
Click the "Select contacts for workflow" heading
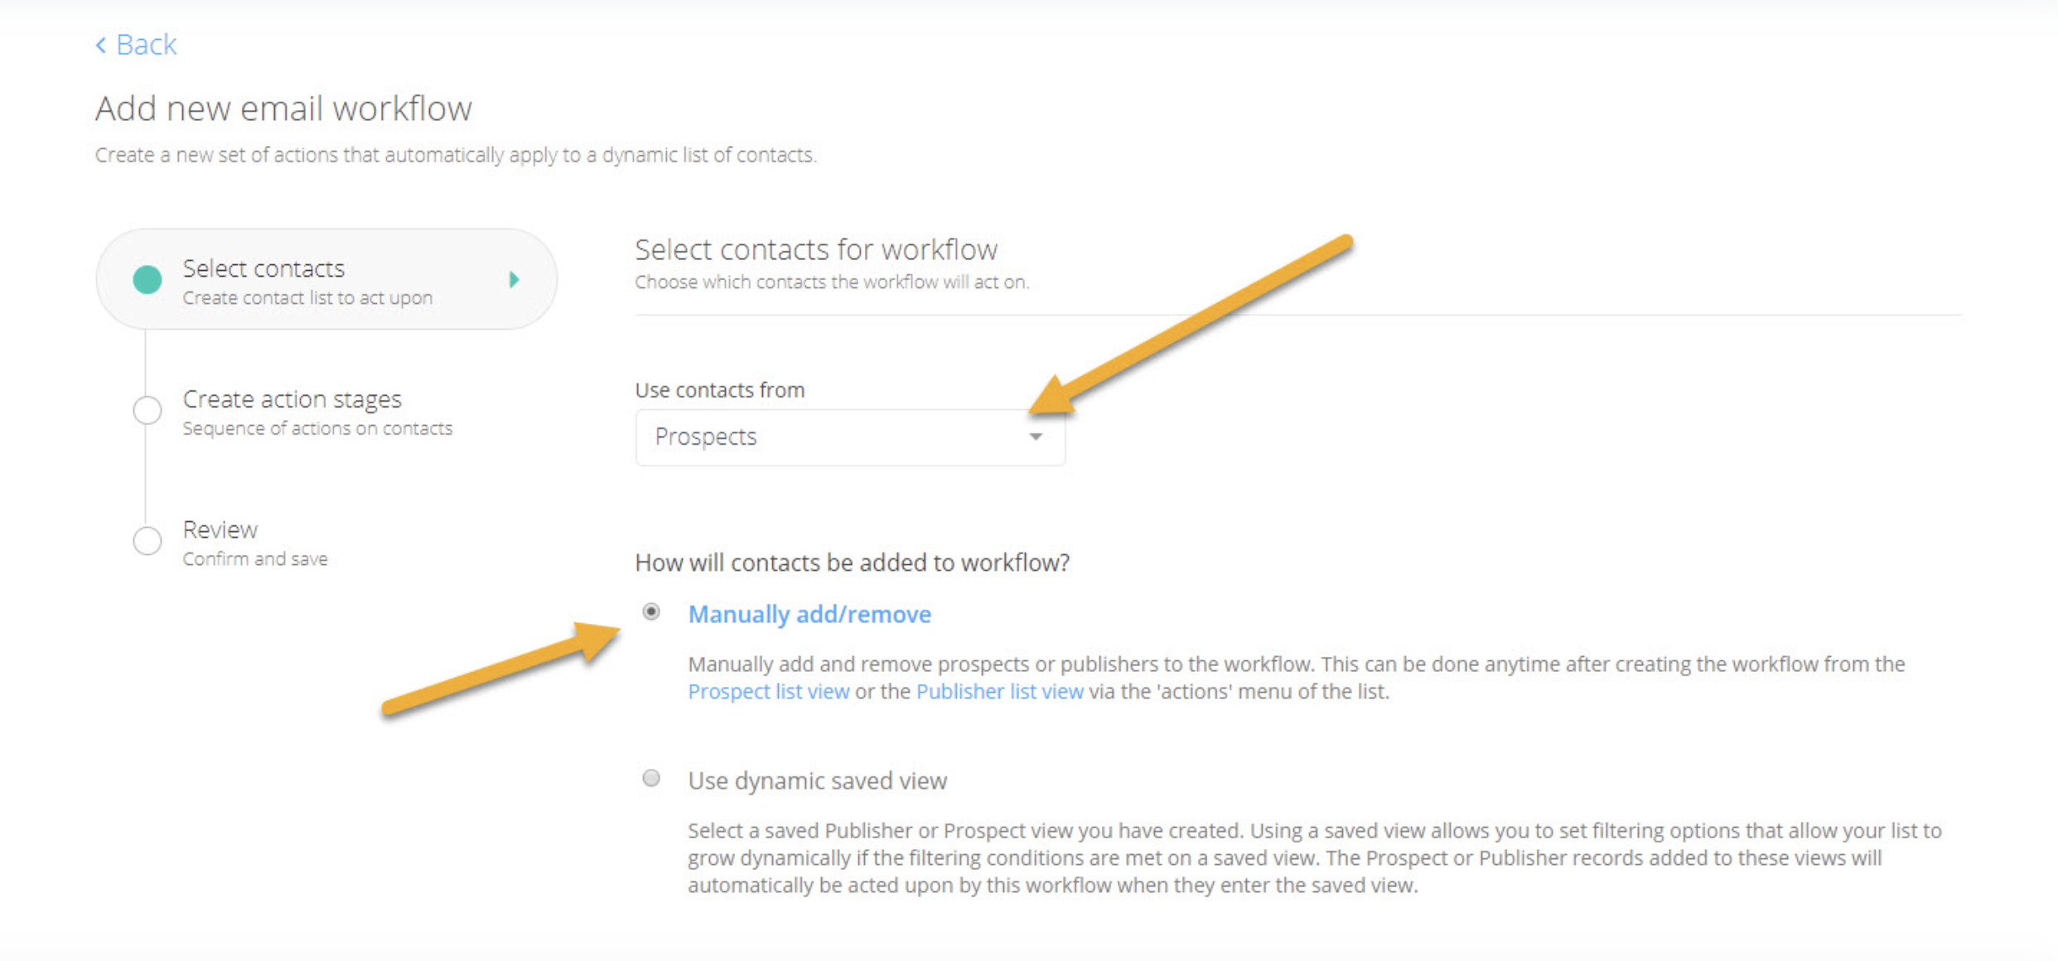point(816,249)
